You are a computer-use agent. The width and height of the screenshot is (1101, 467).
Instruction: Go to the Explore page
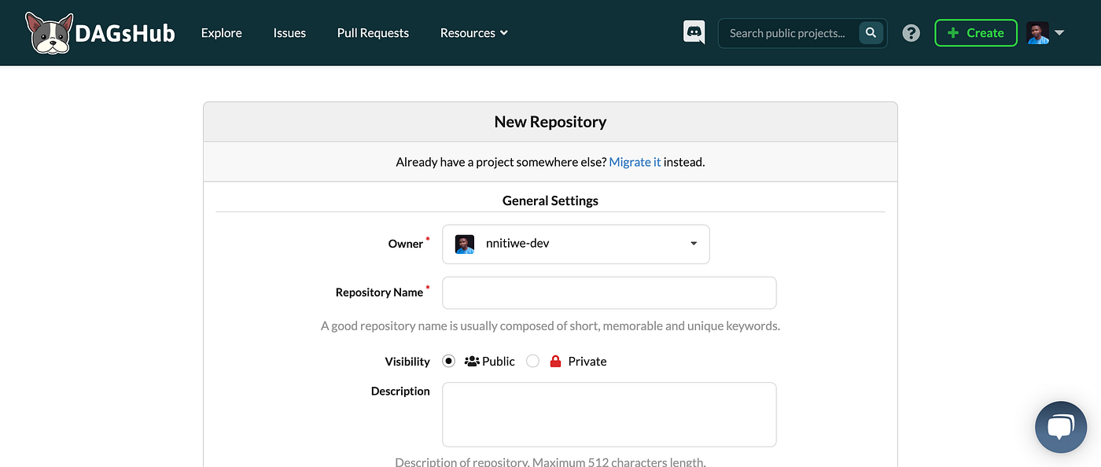[x=221, y=33]
